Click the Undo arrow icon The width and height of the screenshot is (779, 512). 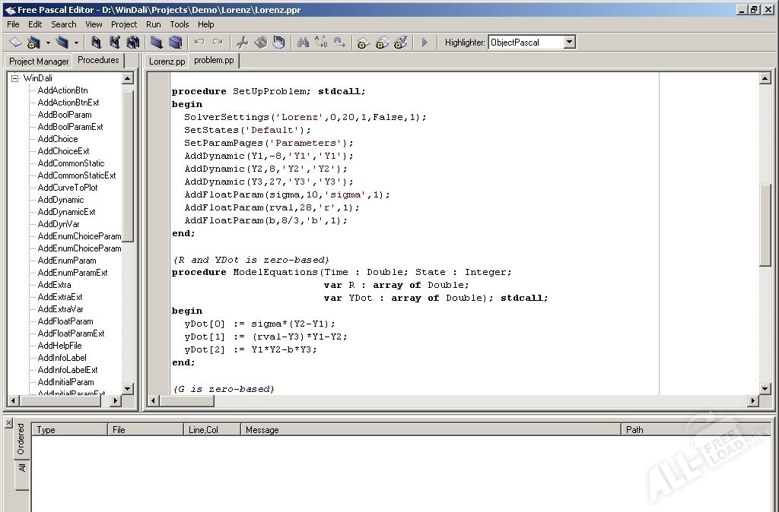(199, 43)
